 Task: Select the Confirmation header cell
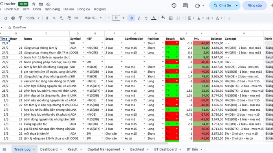point(135,39)
